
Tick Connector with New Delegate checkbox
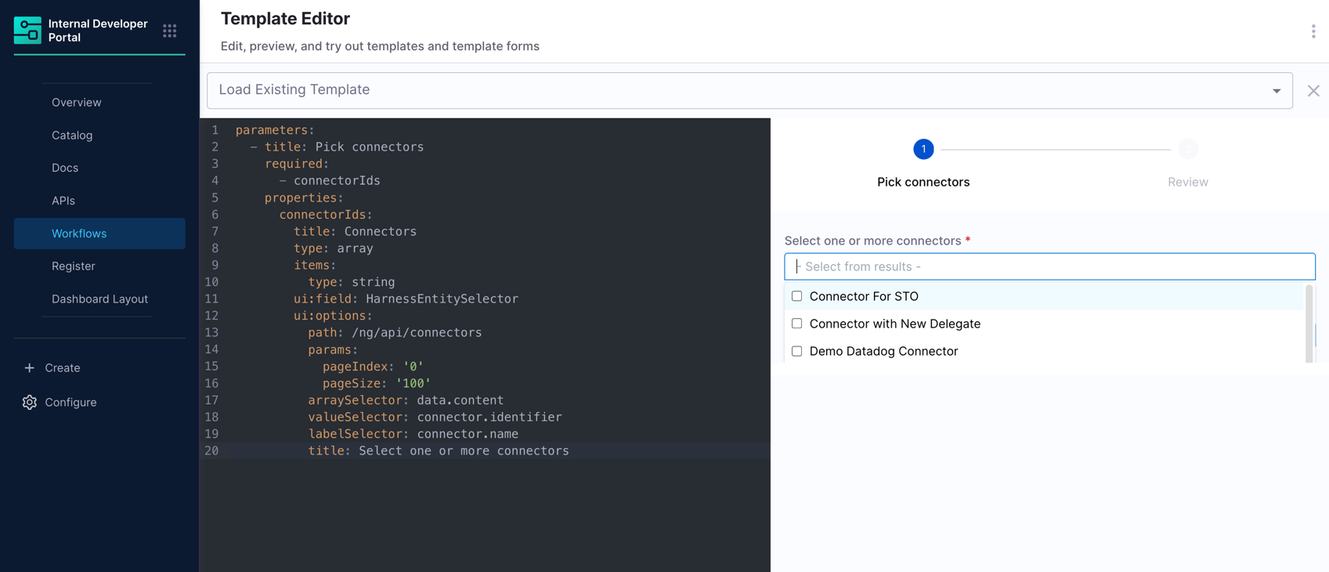coord(796,324)
